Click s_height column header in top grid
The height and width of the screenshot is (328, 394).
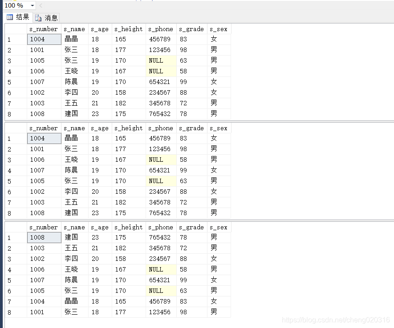(129, 29)
